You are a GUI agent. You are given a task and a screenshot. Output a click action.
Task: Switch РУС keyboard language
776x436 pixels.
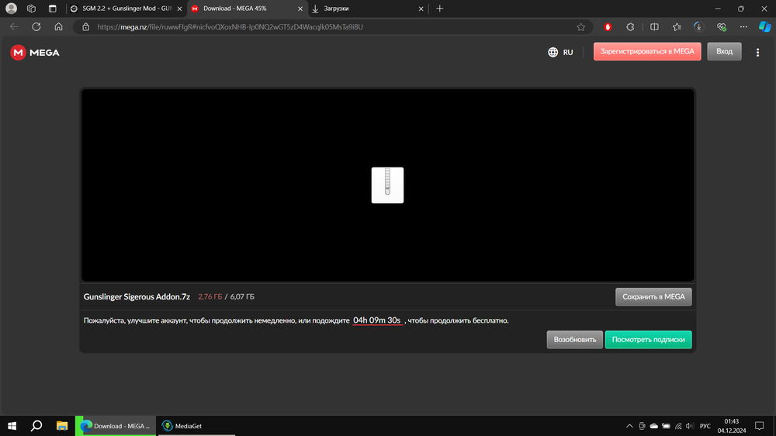coord(705,426)
